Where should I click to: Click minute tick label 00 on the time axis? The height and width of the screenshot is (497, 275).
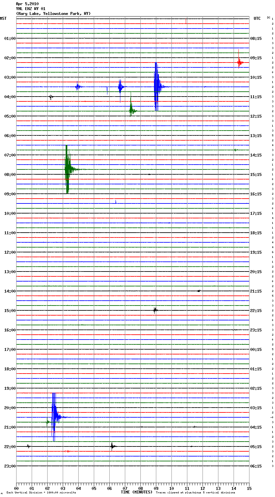click(x=16, y=489)
